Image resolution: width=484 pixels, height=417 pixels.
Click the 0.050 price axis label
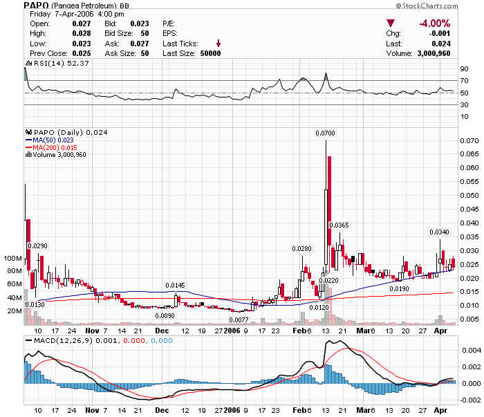469,196
